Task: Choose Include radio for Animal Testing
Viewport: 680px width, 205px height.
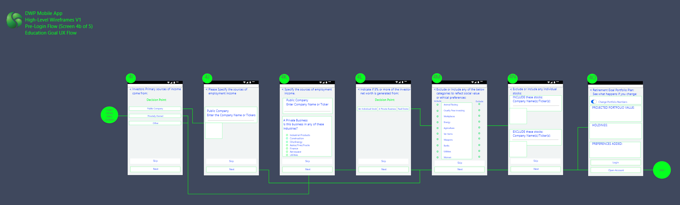Action: (437, 105)
